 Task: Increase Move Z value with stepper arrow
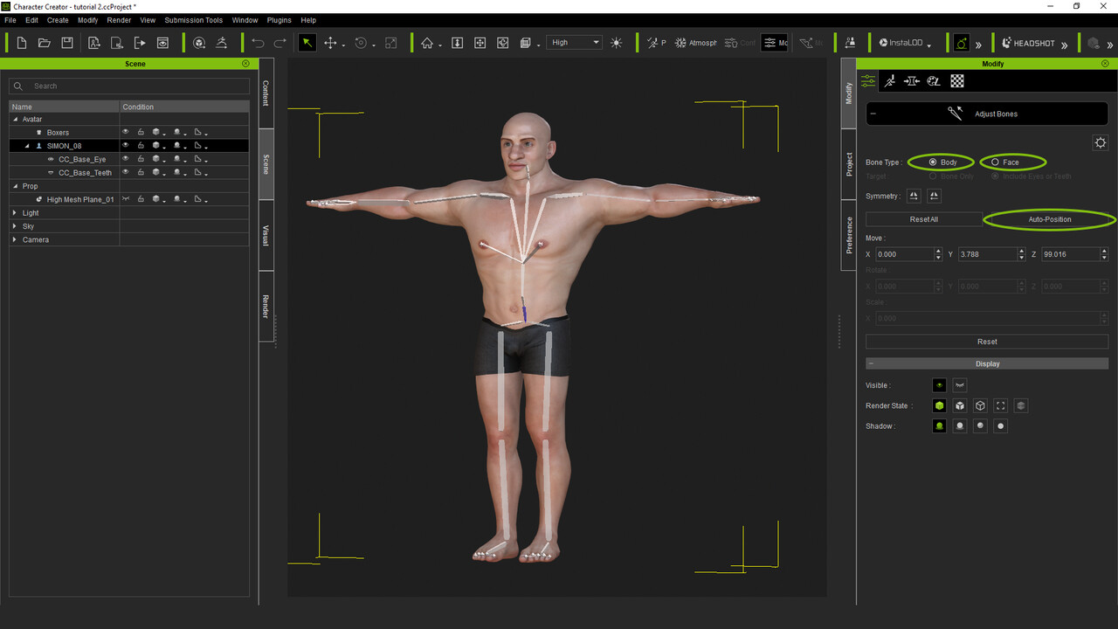[x=1105, y=251]
